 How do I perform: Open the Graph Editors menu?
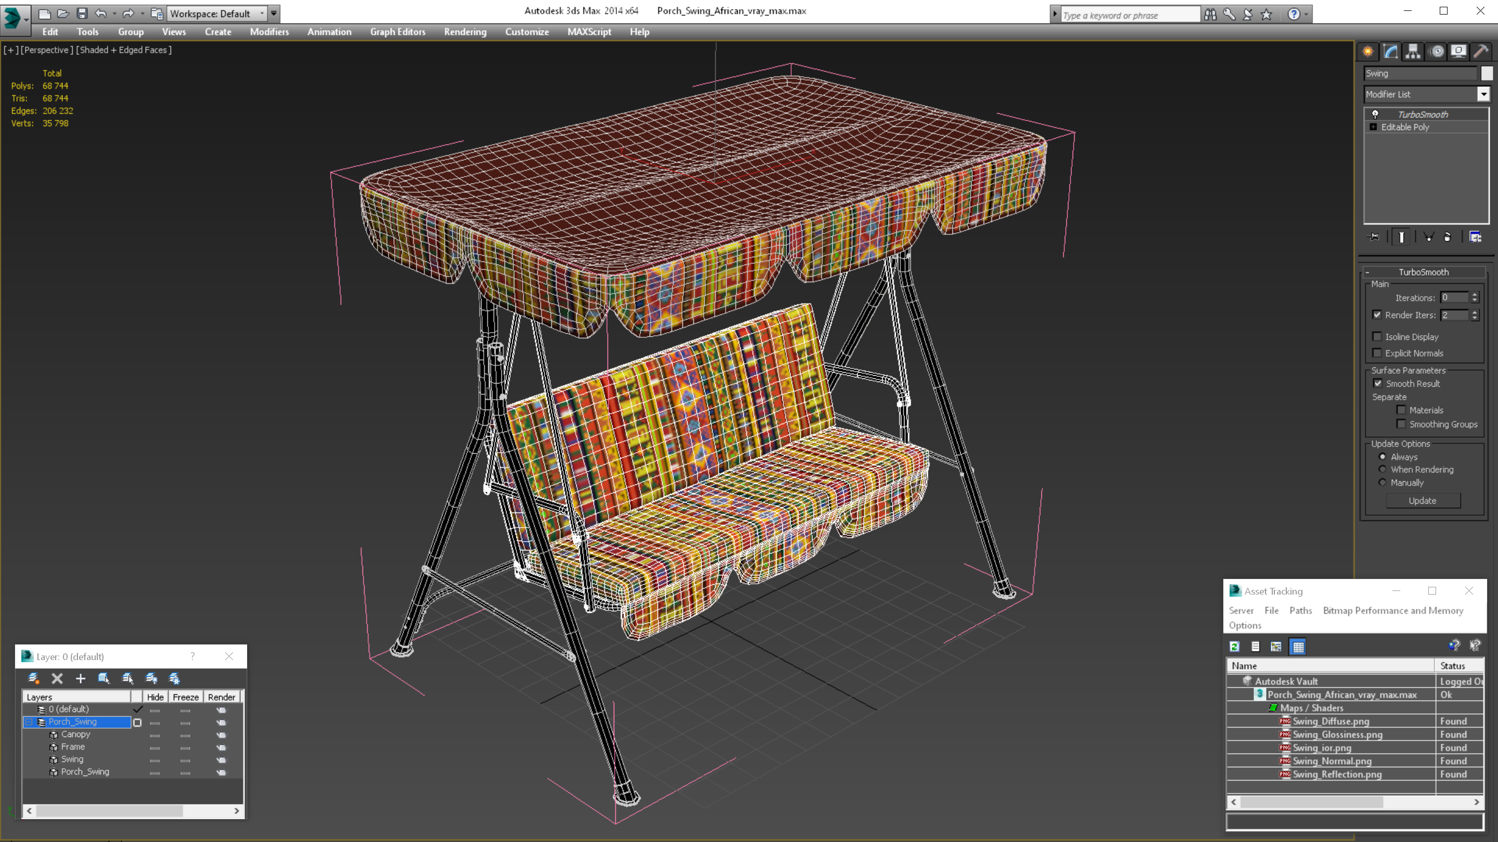(x=398, y=32)
